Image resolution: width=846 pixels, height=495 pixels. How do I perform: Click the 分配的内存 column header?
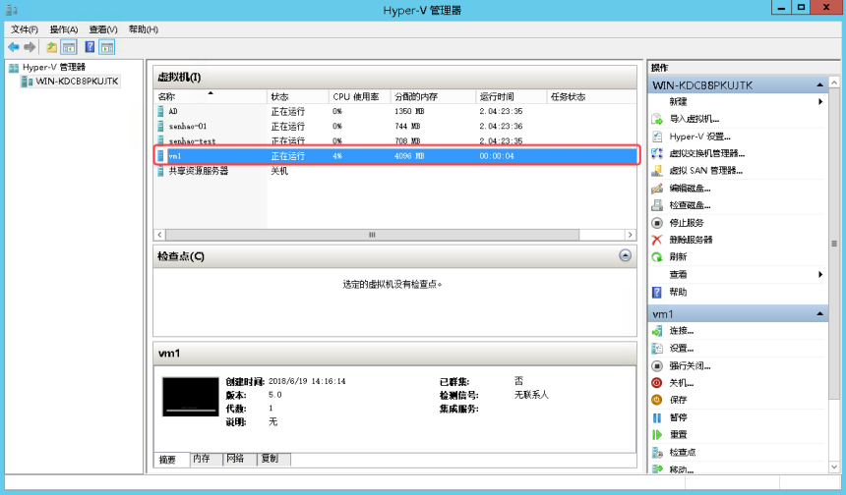(x=433, y=97)
